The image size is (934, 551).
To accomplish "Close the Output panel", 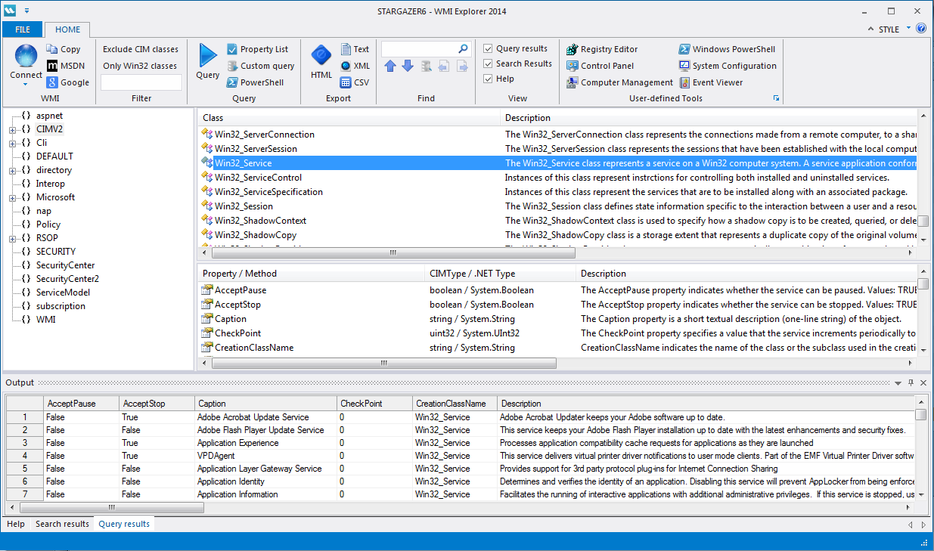I will [923, 383].
